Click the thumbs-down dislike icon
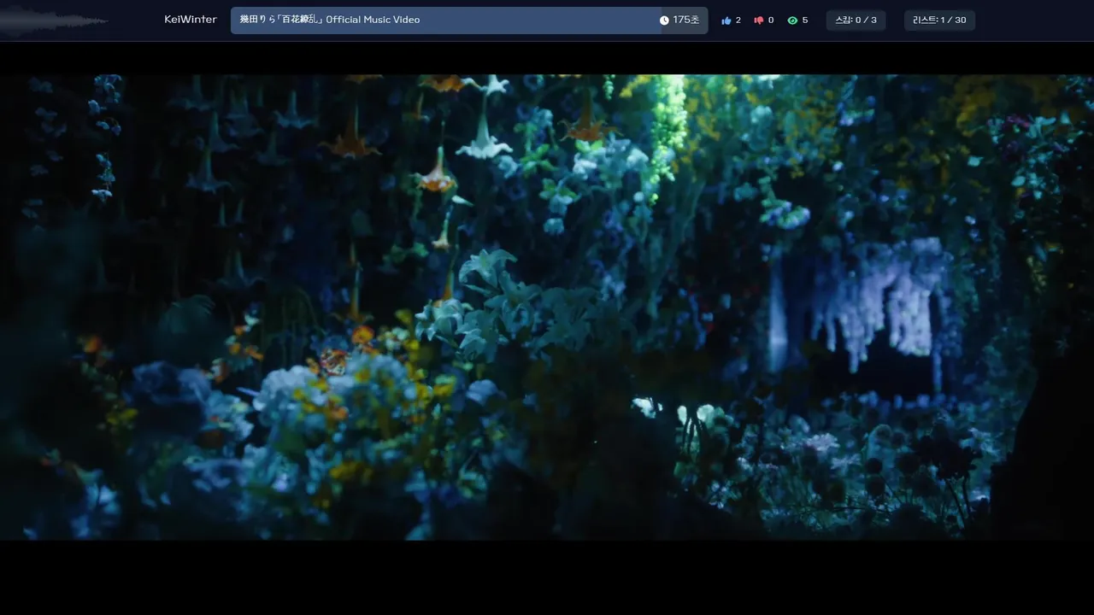The width and height of the screenshot is (1094, 615). tap(758, 20)
